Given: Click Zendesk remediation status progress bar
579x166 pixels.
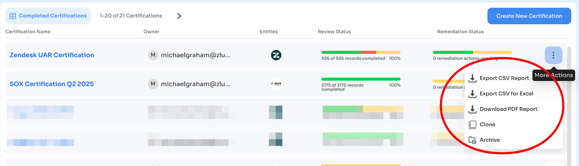Looking at the screenshot, I should tap(472, 52).
